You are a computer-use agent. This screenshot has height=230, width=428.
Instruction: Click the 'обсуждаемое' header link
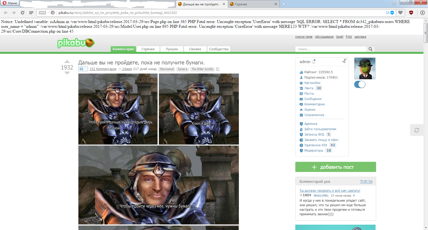[324, 37]
